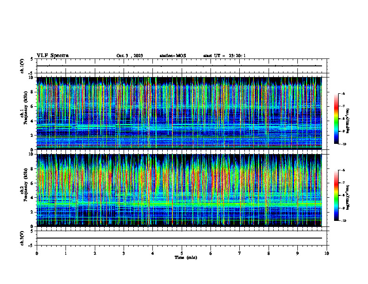Click the date text "Oct. 3, 2023"
Image resolution: width=368 pixels, height=284 pixels.
click(x=130, y=56)
